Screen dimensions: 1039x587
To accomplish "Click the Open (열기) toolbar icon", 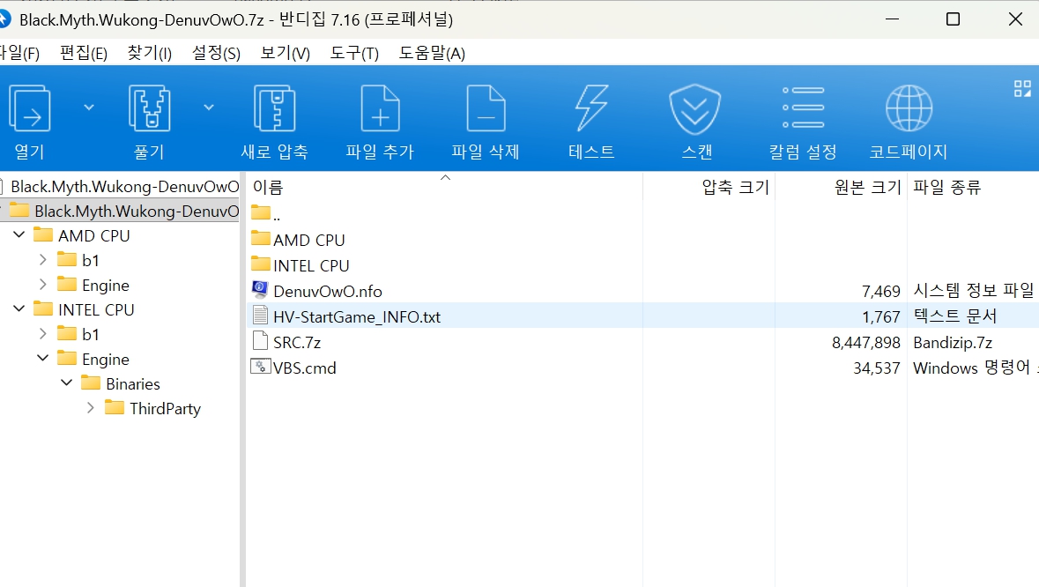I will 29,109.
